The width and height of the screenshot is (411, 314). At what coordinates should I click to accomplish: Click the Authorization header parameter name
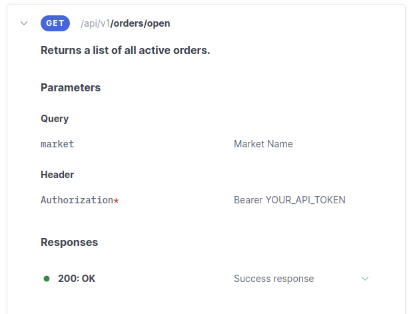pyautogui.click(x=77, y=200)
